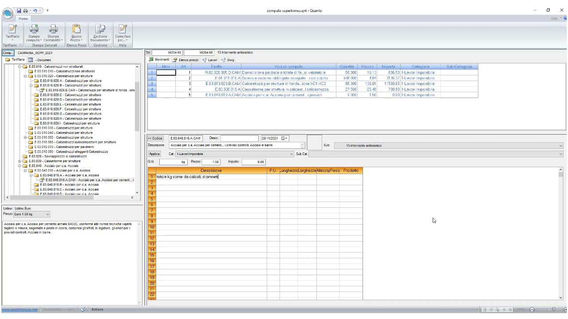Image resolution: width=568 pixels, height=319 pixels.
Task: Click the Quanto application orb button
Action: (x=8, y=14)
